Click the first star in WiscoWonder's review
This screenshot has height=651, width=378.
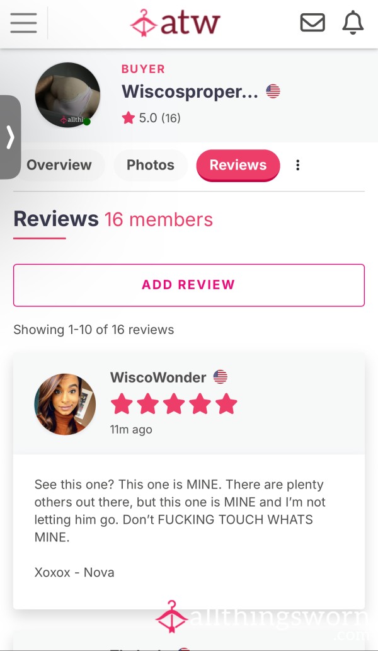pos(122,405)
